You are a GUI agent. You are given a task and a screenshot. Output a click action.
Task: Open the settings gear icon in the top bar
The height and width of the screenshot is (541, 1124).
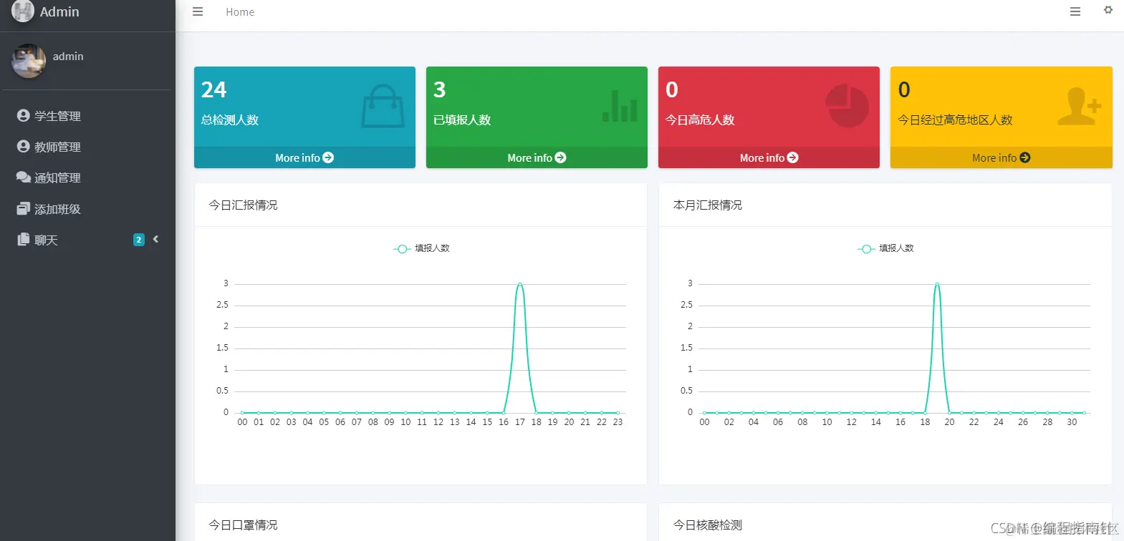pyautogui.click(x=1108, y=10)
